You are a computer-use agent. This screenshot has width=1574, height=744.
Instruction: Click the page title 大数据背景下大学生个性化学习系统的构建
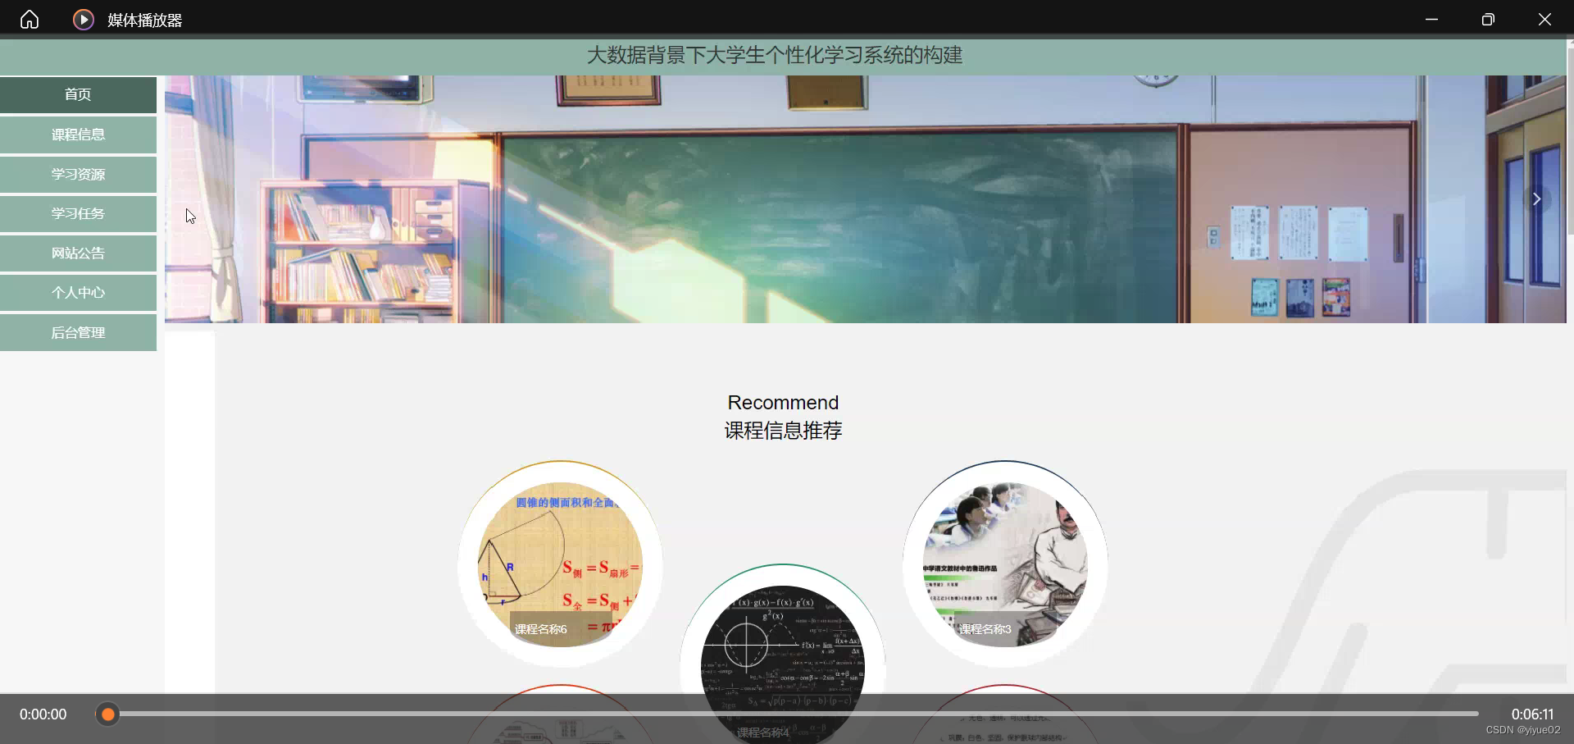click(x=775, y=55)
